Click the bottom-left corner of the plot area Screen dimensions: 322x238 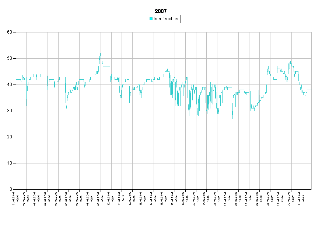point(16,189)
